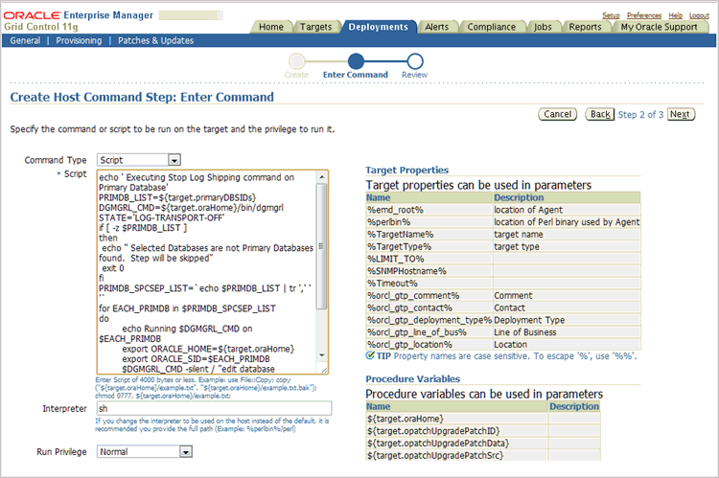Open the Jobs tab
Image resolution: width=719 pixels, height=478 pixels.
click(x=543, y=27)
